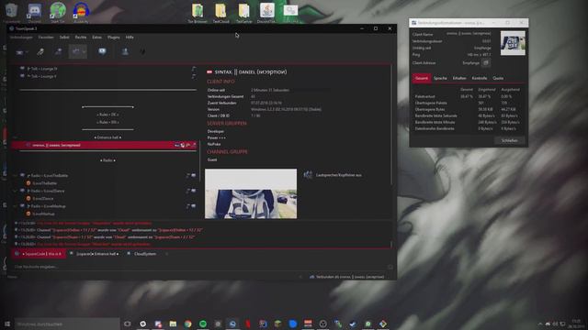Click the connection status icon in status bar
Screen dimensions: 588x330
312,277
